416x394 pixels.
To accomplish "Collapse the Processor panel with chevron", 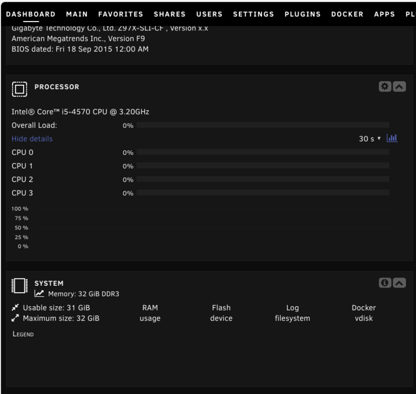I will [x=399, y=86].
